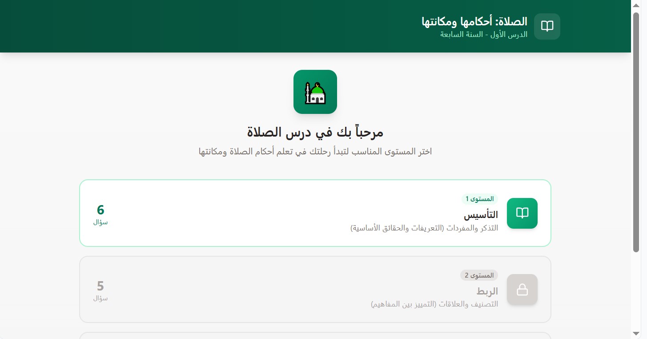The width and height of the screenshot is (647, 339).
Task: Click the header title الصلاة: أحكامها ومكانتها
Action: coord(474,21)
